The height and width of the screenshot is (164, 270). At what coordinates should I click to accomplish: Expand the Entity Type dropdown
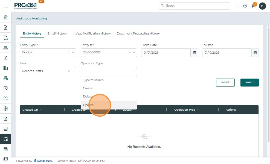73,53
